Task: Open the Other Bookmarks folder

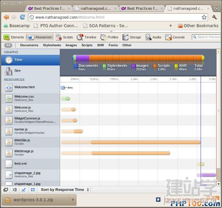Action: pyautogui.click(x=198, y=26)
